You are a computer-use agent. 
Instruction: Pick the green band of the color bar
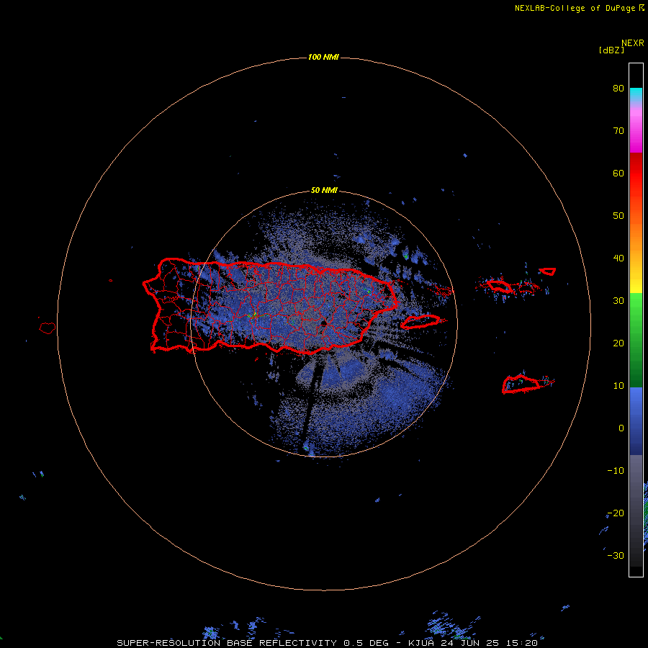click(x=636, y=340)
